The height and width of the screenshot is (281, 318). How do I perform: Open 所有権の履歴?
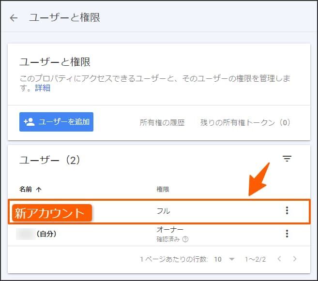(x=162, y=122)
